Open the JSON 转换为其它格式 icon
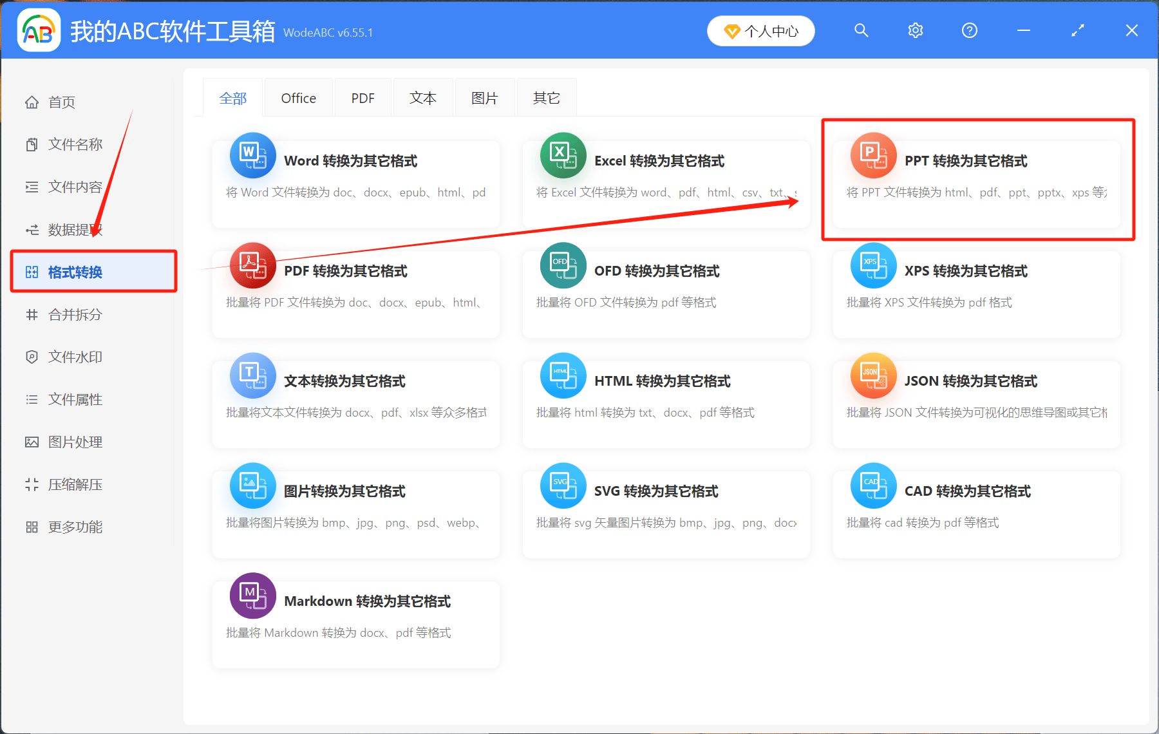Image resolution: width=1159 pixels, height=734 pixels. 873,376
